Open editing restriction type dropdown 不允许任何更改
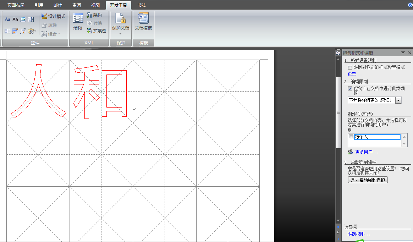Viewport: 413px width, 242px height. [x=398, y=100]
